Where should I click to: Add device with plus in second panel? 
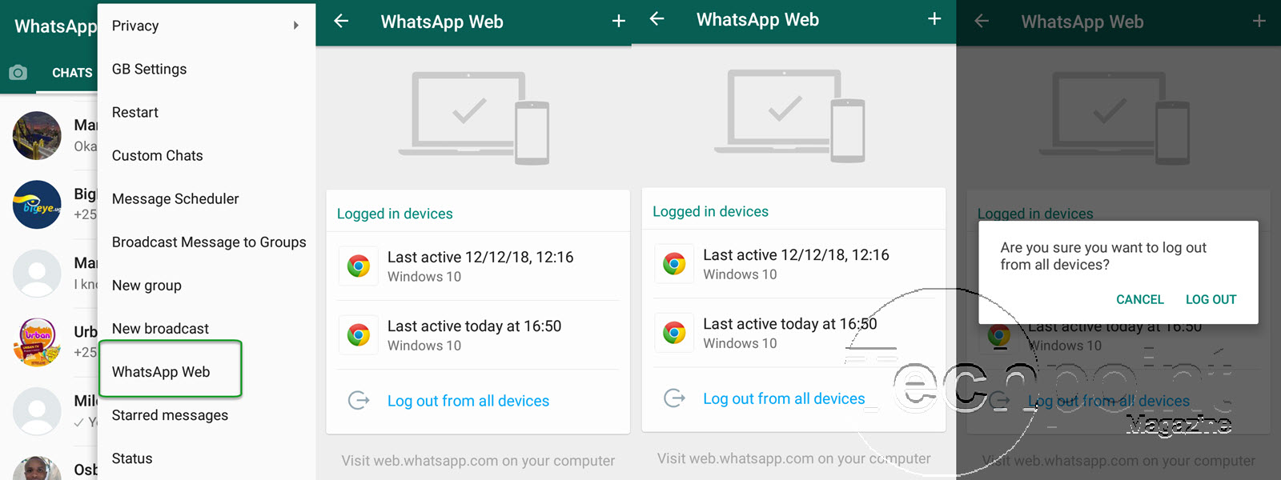pos(934,19)
